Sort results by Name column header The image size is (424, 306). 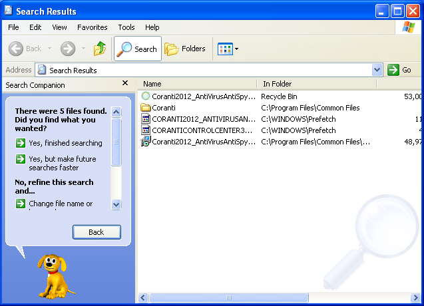coord(197,84)
